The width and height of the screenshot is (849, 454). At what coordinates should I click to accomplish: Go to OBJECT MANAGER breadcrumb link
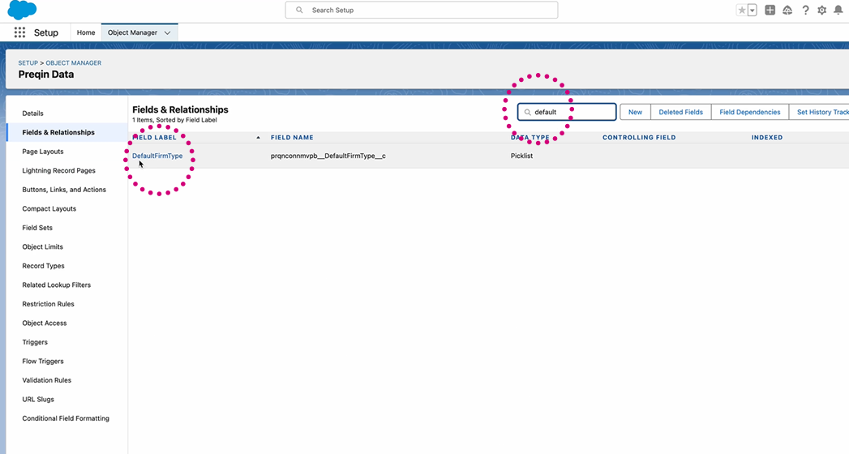click(x=74, y=62)
